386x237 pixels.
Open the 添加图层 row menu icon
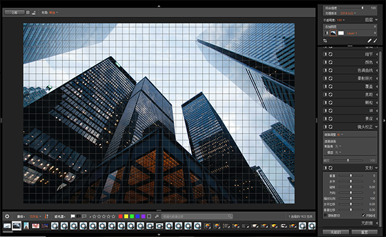[375, 26]
